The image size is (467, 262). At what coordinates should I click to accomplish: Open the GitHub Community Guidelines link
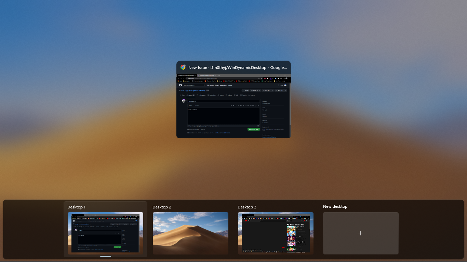tap(223, 133)
